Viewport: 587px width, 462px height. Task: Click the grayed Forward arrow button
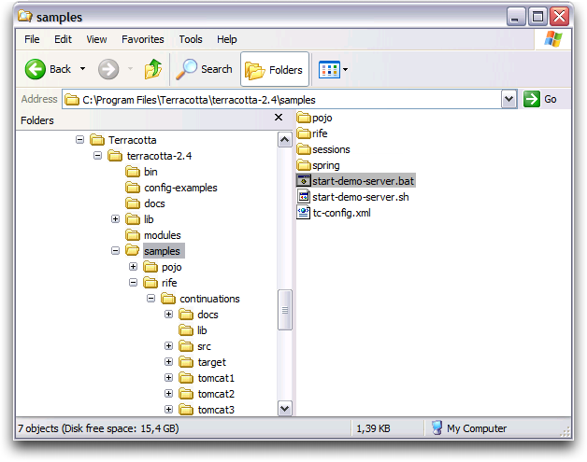coord(108,69)
